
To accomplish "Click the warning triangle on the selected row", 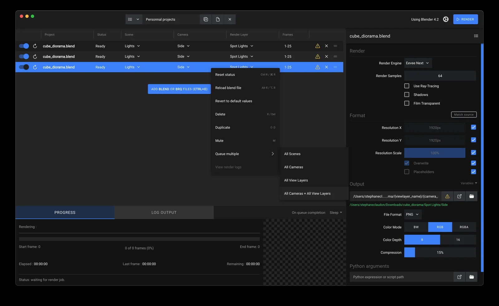I will tap(317, 67).
